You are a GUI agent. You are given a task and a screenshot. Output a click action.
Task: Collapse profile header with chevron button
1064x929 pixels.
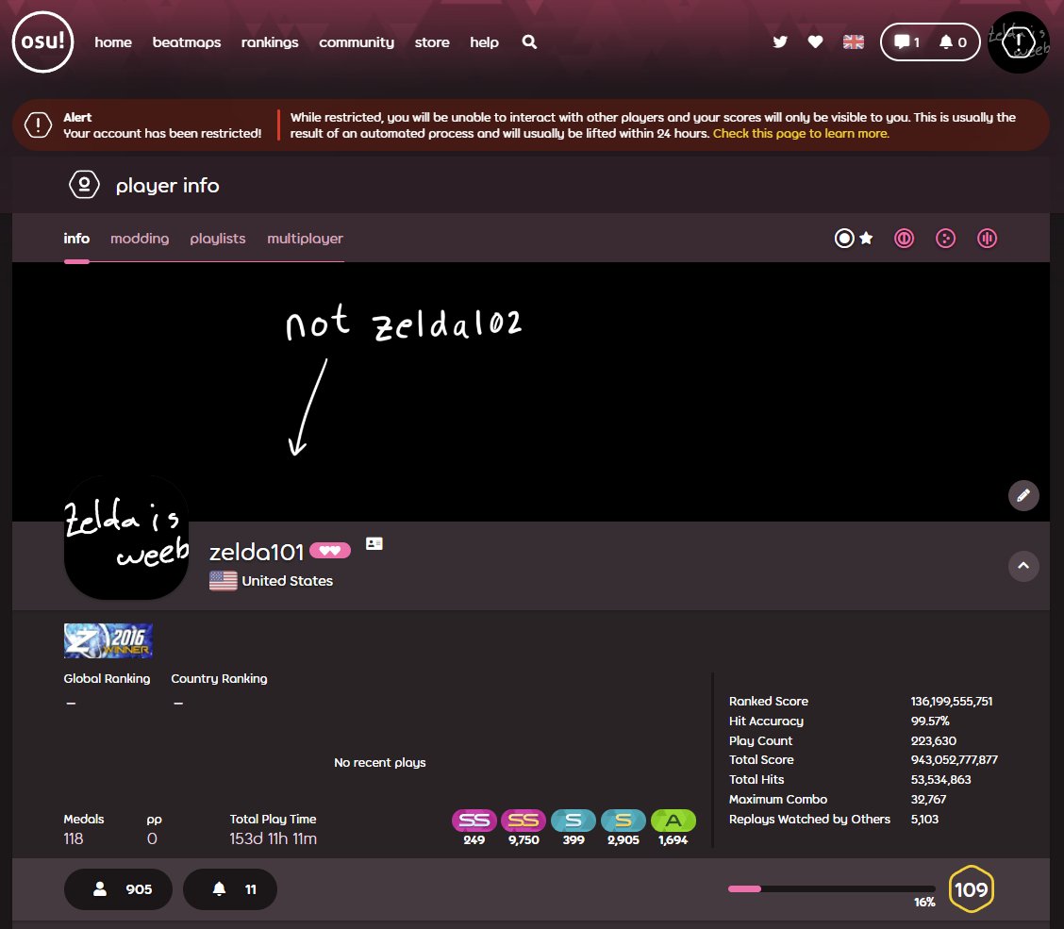click(x=1023, y=566)
